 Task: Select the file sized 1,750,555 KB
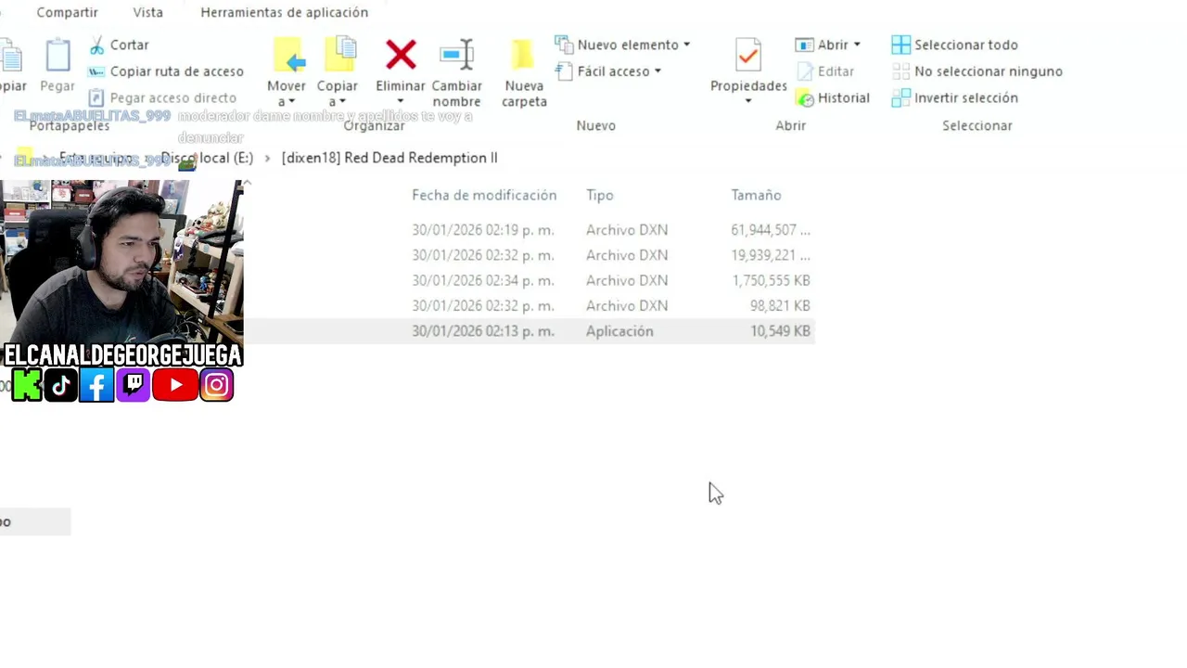click(x=530, y=280)
